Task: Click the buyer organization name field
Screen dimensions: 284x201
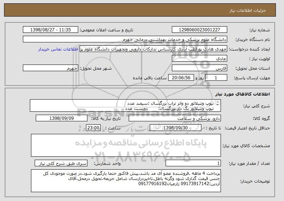Action: [x=125, y=39]
